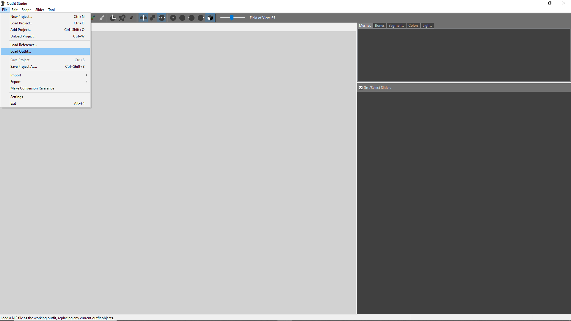571x321 pixels.
Task: Choose Add Project.. menu entry
Action: (46, 30)
